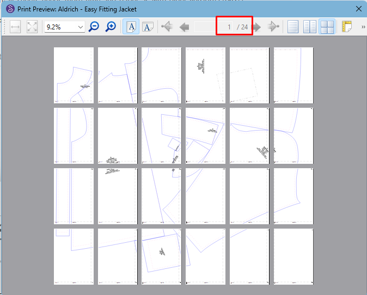
Task: Select the first page thumbnail
Action: (x=74, y=75)
